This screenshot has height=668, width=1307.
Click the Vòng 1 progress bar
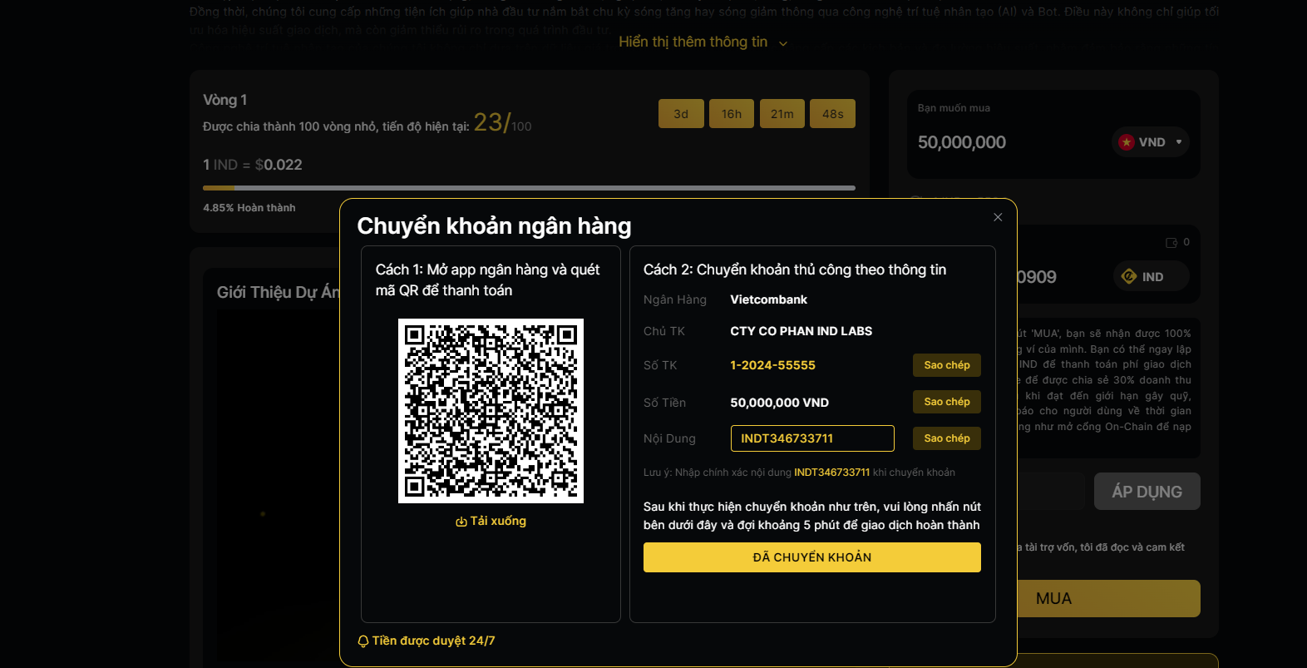[x=529, y=188]
